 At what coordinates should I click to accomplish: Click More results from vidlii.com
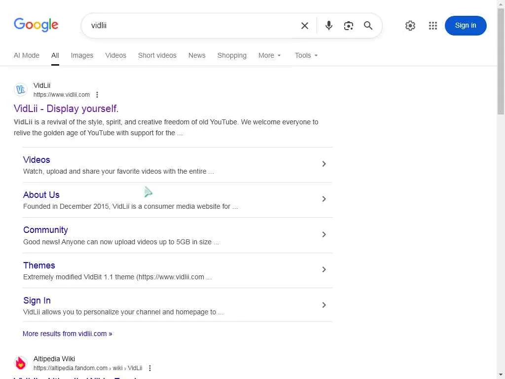pyautogui.click(x=68, y=334)
